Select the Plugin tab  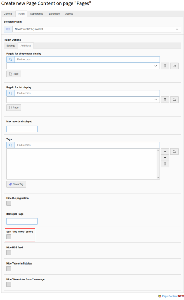(21, 14)
